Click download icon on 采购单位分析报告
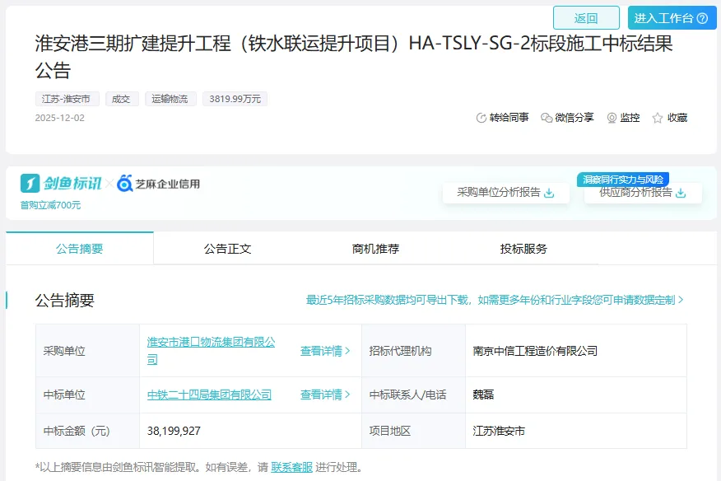 click(550, 193)
